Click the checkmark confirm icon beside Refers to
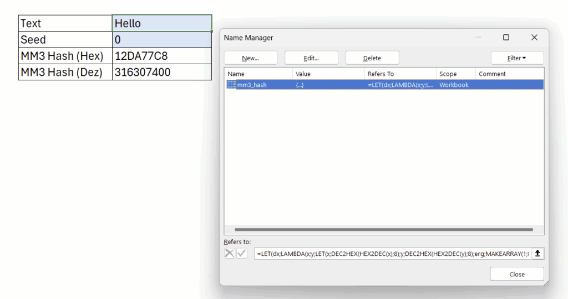The height and width of the screenshot is (299, 568). [x=242, y=253]
